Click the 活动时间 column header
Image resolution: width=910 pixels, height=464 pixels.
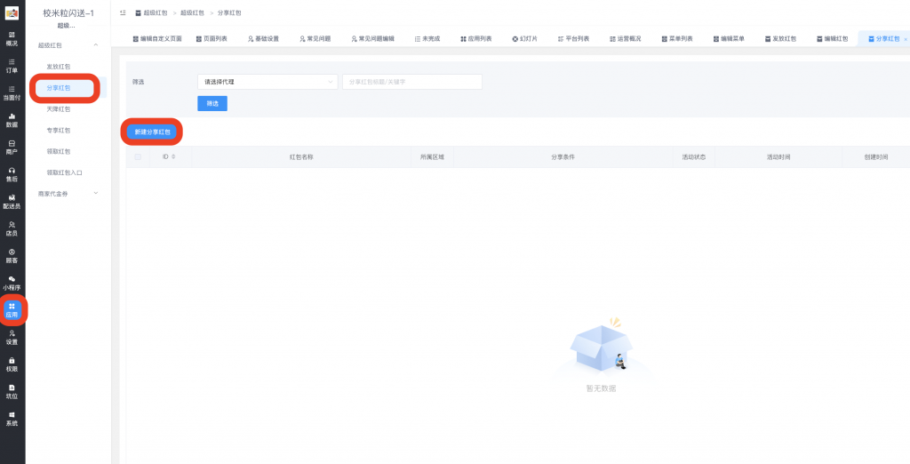(x=778, y=156)
